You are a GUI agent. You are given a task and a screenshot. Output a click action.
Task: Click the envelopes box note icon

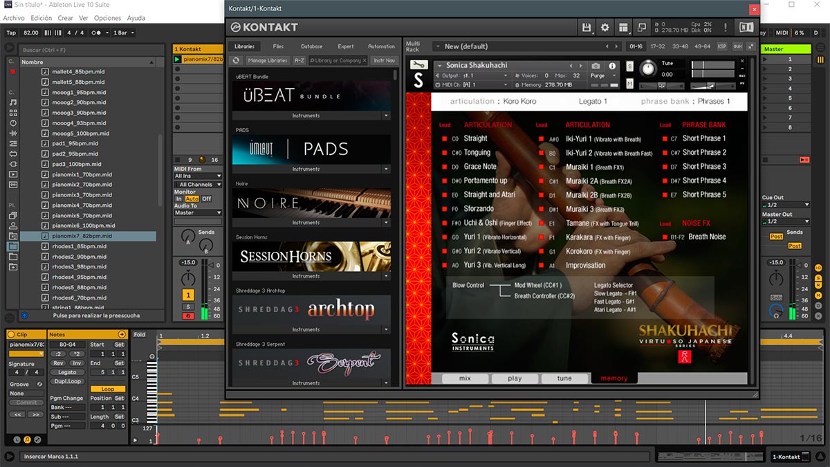tap(27, 439)
